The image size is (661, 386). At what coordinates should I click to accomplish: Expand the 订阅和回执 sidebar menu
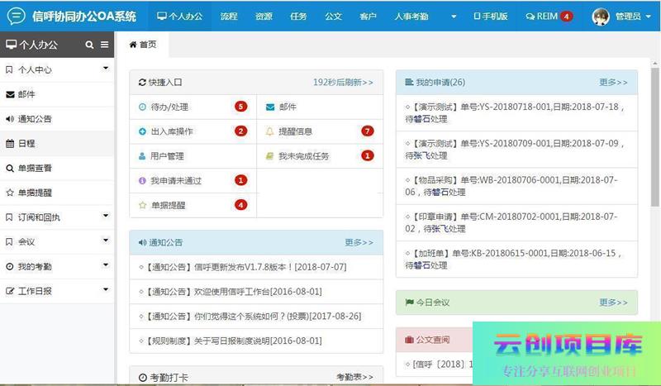(105, 217)
